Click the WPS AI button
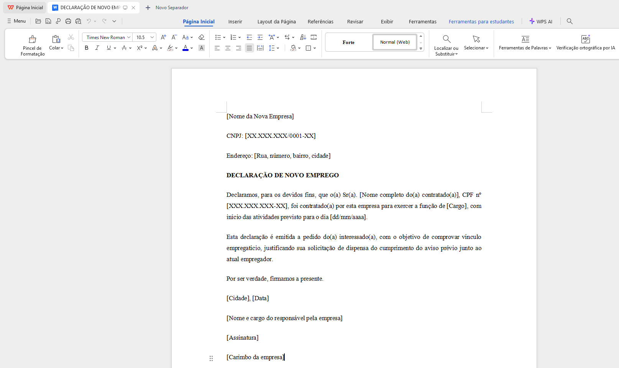The width and height of the screenshot is (619, 368). [540, 22]
